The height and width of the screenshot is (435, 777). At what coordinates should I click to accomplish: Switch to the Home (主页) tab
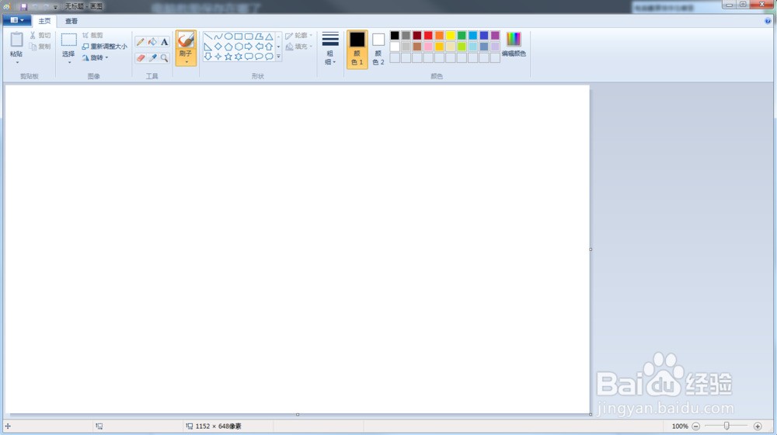(44, 21)
